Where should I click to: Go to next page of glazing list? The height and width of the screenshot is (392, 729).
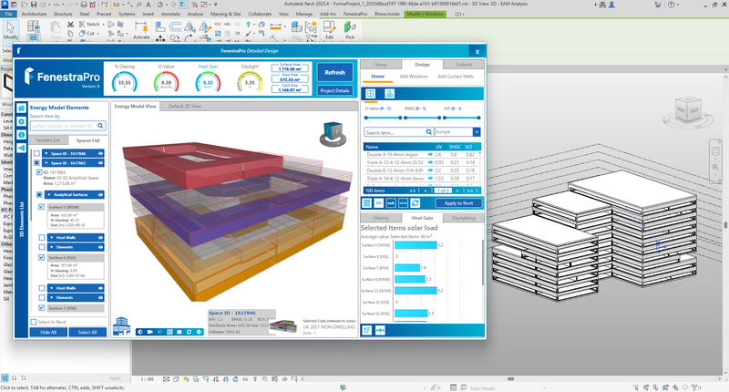(x=457, y=191)
